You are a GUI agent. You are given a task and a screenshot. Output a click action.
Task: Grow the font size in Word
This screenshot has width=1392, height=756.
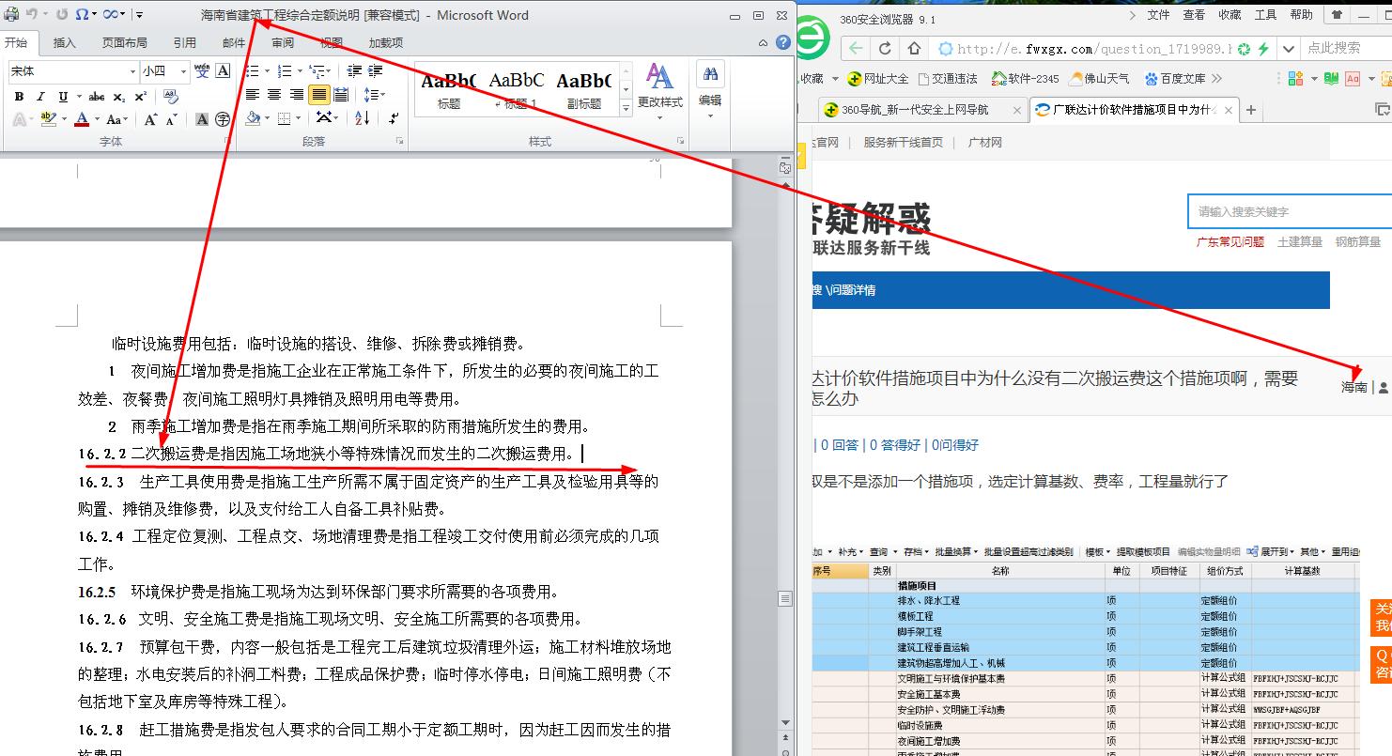(150, 119)
